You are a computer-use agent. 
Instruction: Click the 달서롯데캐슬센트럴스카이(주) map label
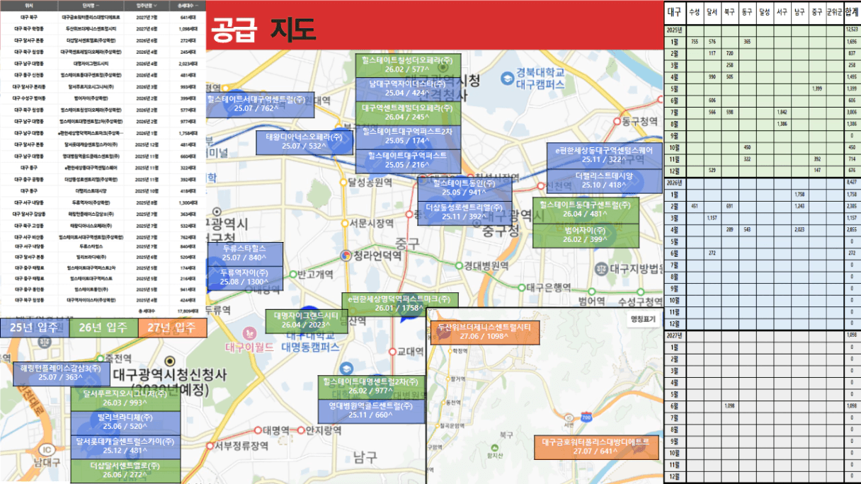coord(125,446)
